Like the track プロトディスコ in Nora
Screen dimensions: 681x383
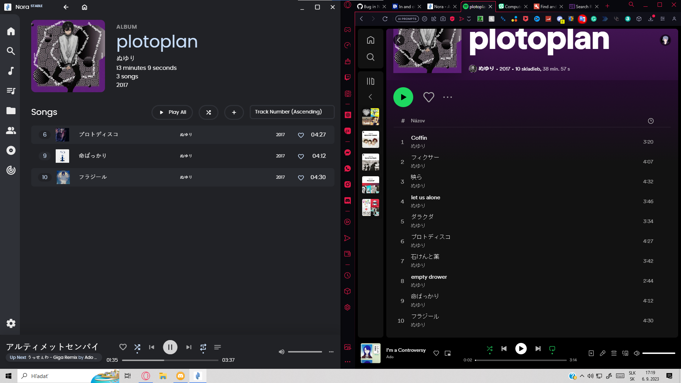(301, 135)
